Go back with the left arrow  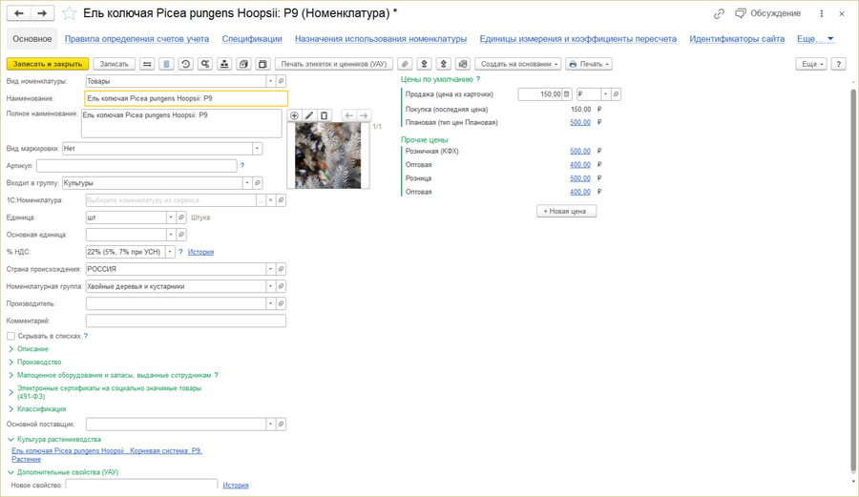(19, 13)
